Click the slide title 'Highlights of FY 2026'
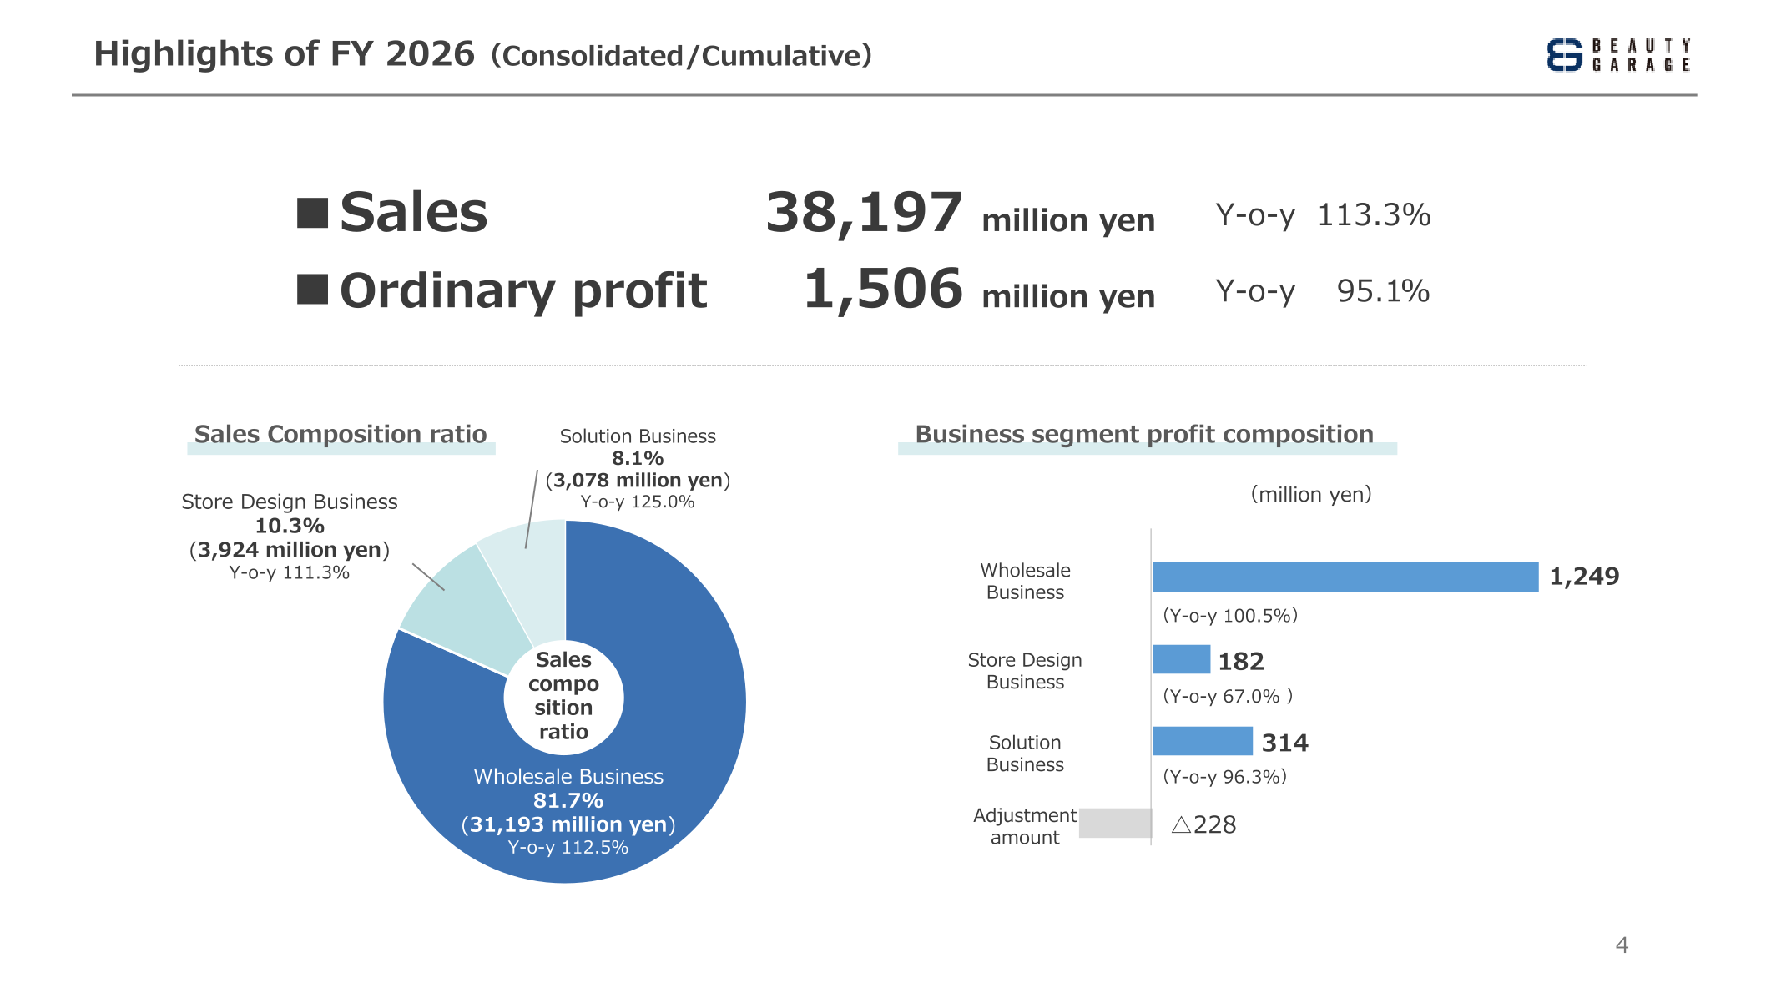Screen dimensions: 1766x993 click(x=284, y=54)
